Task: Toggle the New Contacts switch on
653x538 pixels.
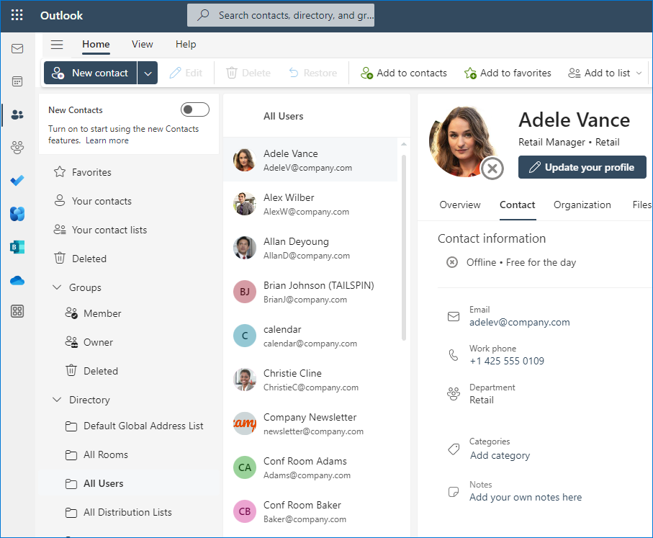Action: (195, 109)
